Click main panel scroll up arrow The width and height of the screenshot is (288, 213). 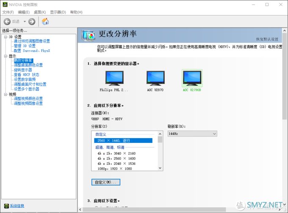coord(285,30)
